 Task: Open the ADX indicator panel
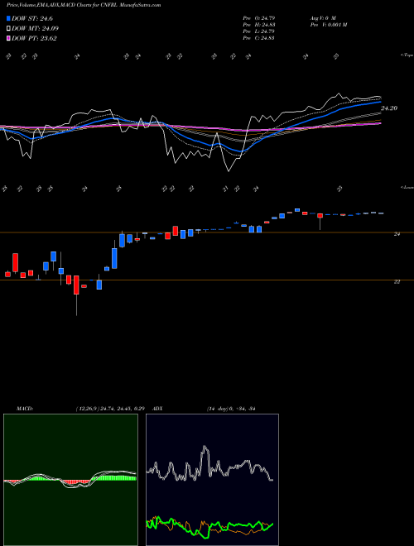(212, 480)
